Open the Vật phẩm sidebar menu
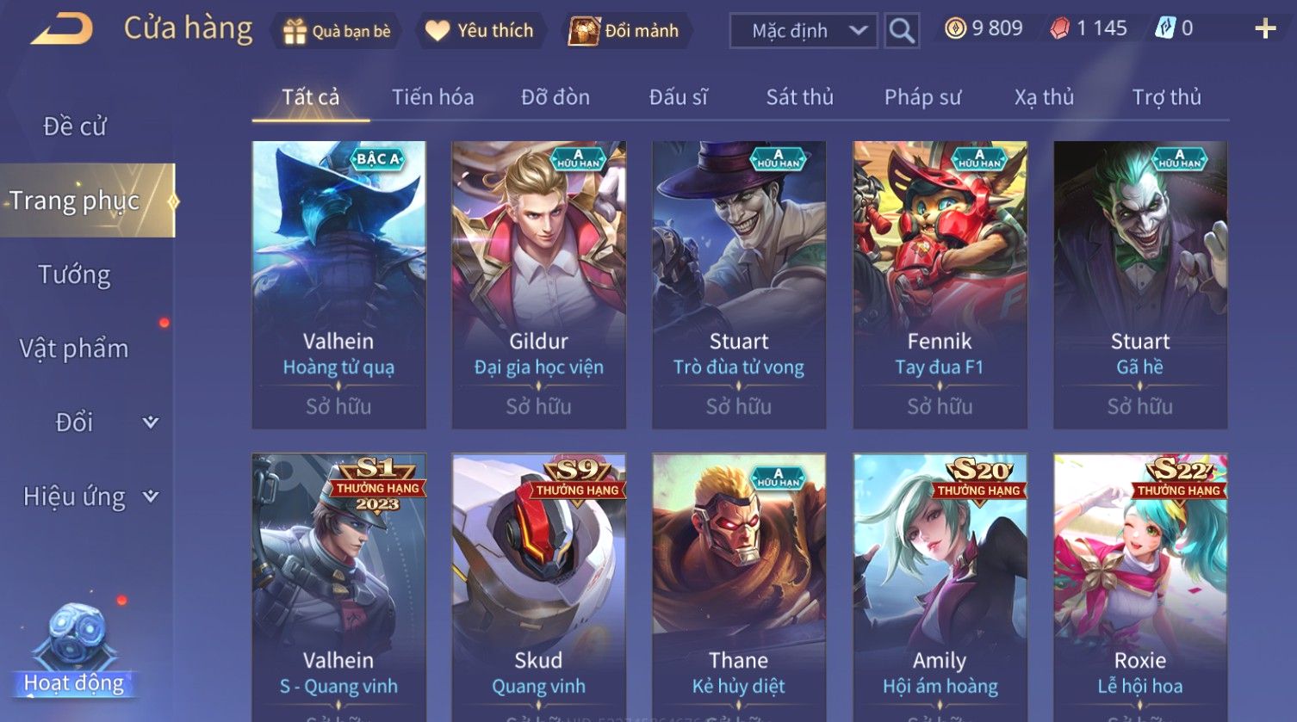The height and width of the screenshot is (722, 1297). point(75,349)
